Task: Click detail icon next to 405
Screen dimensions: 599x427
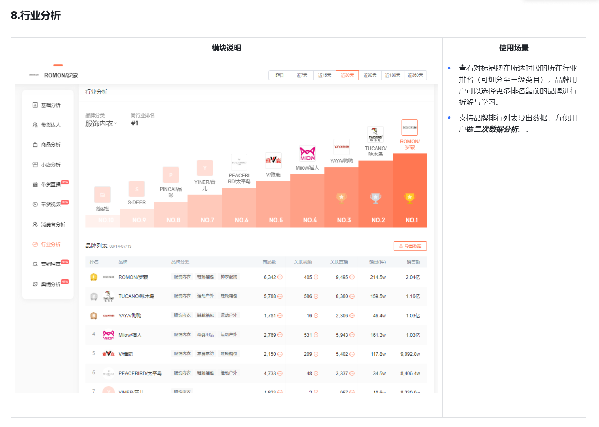Action: 316,277
